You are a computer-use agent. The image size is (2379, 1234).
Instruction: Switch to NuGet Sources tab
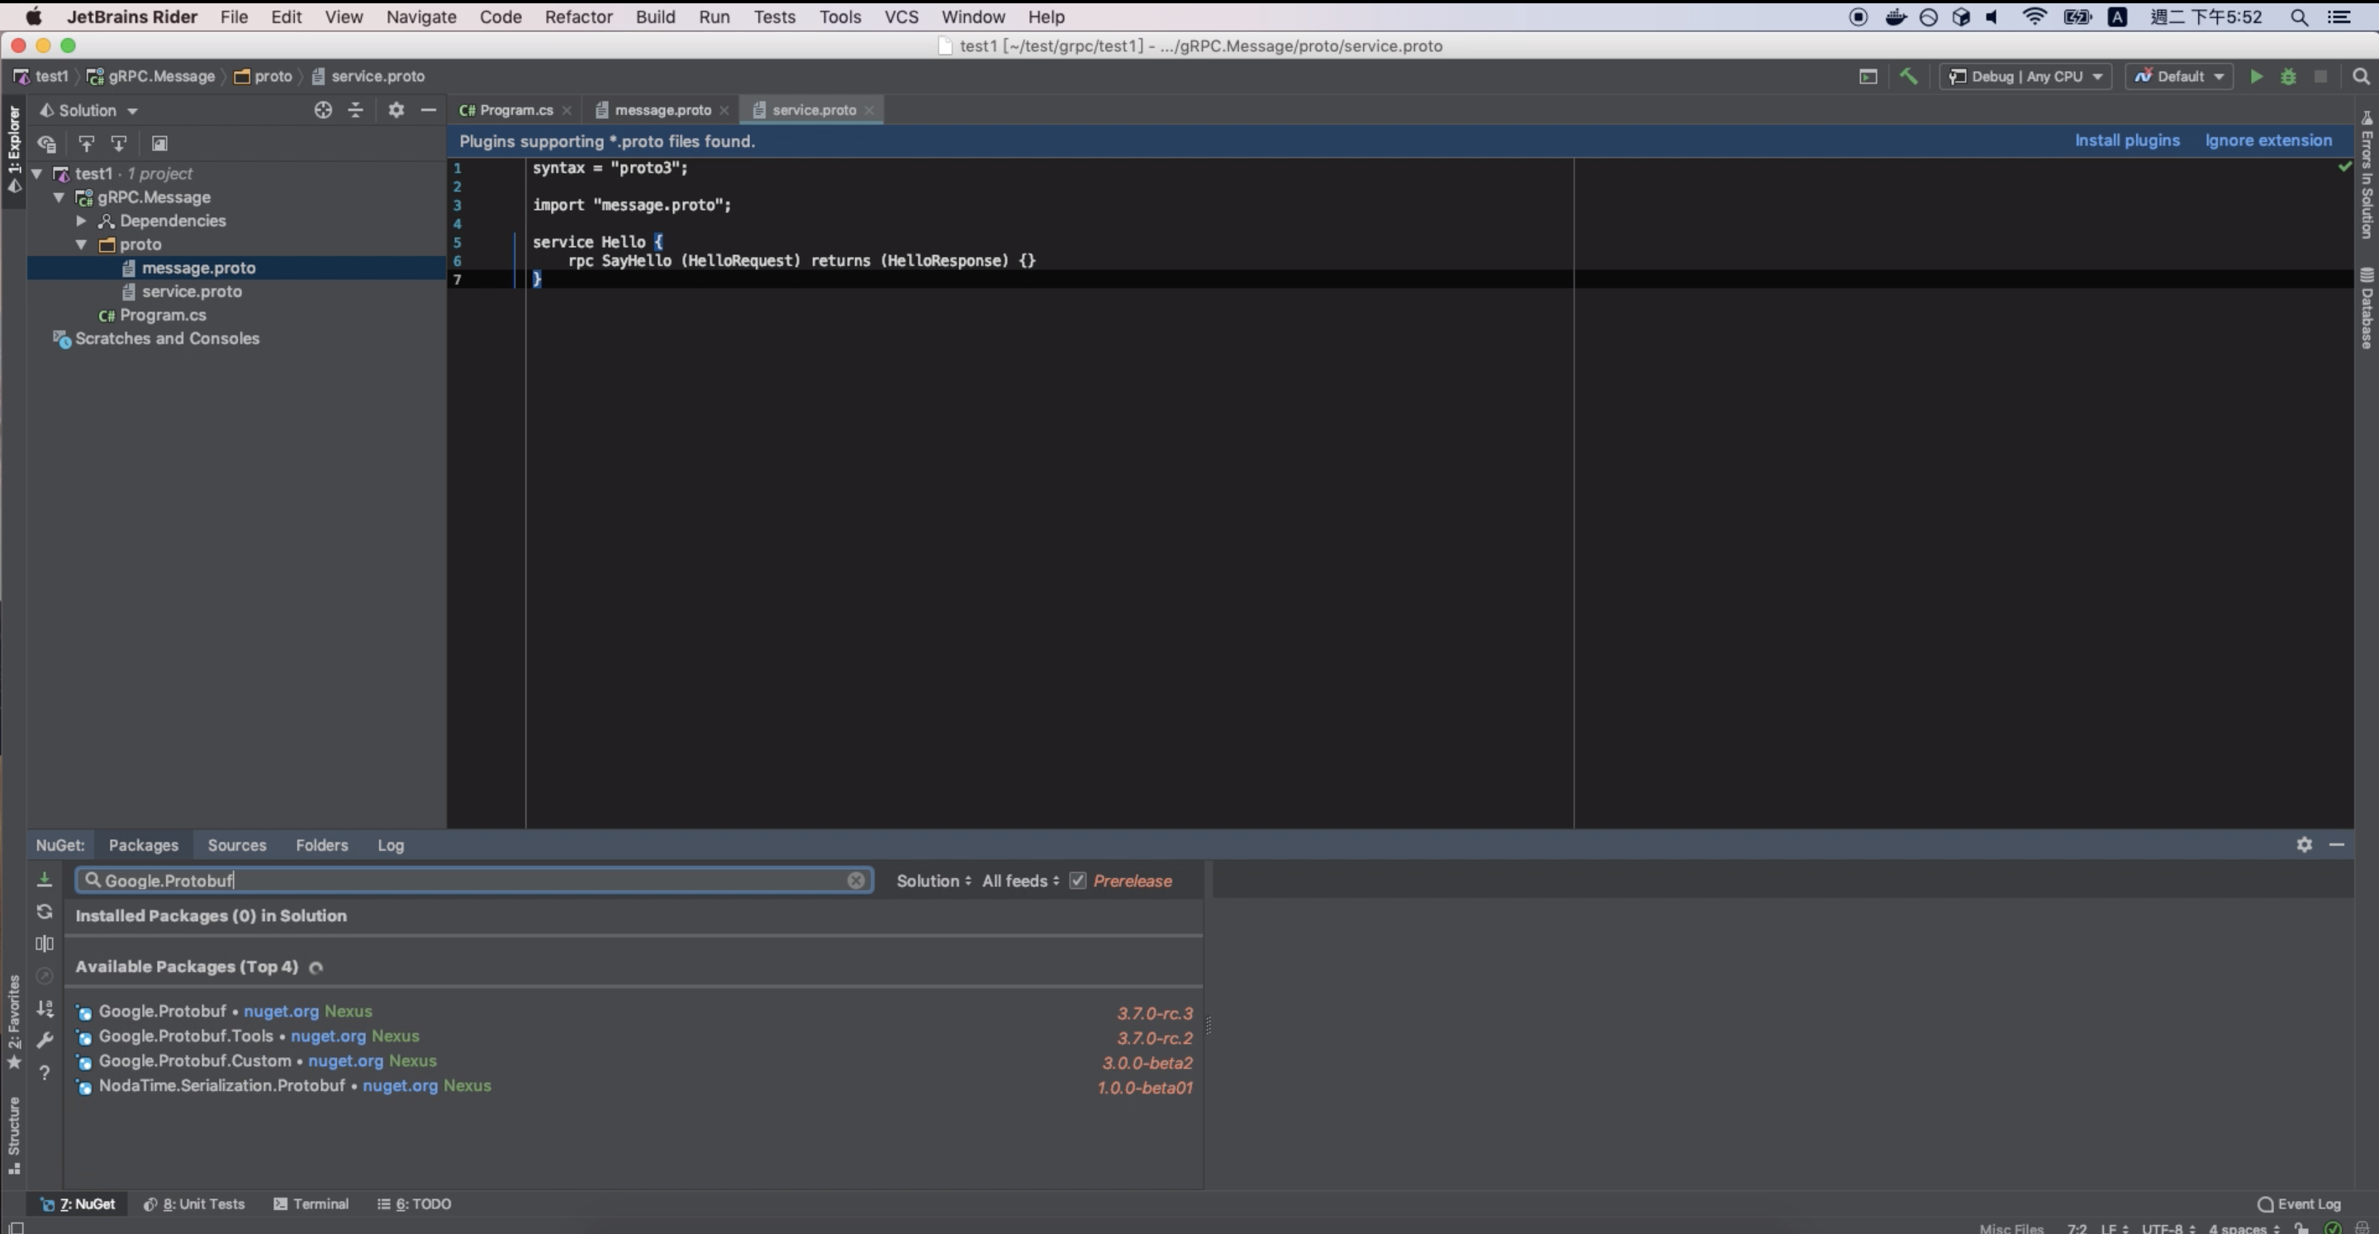236,845
